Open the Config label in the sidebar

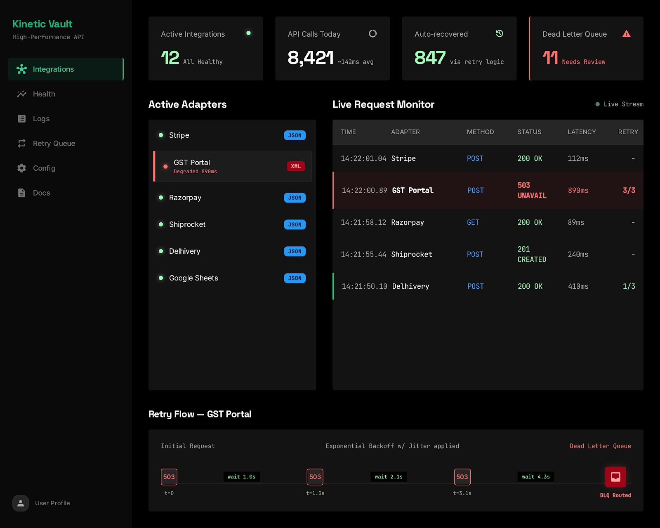[x=44, y=168]
